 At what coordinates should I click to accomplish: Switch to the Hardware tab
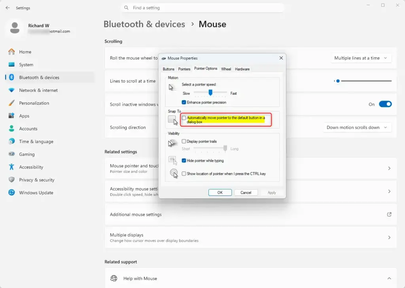click(242, 69)
